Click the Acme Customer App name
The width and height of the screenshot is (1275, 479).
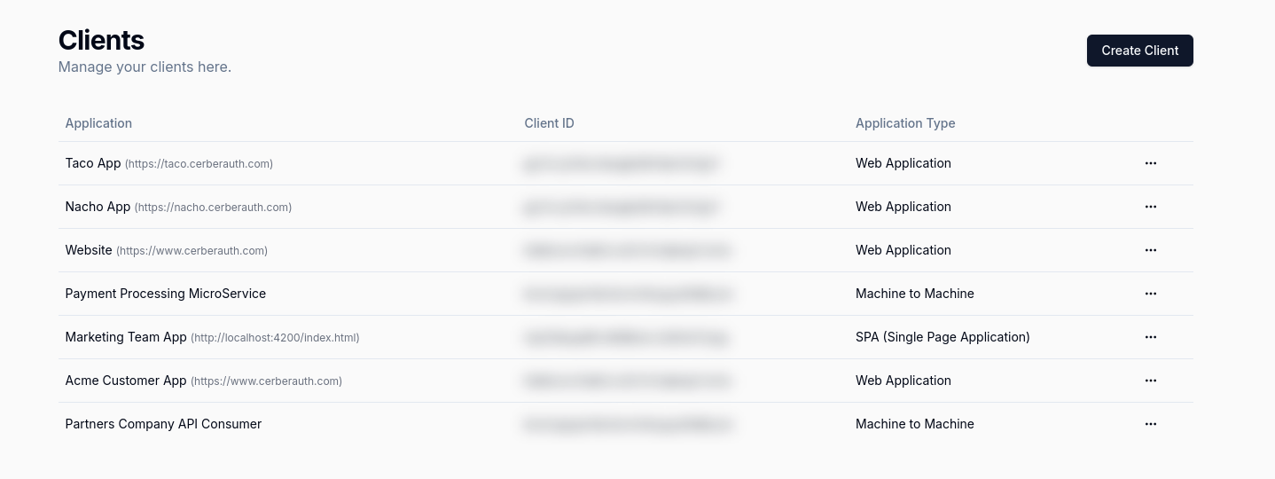click(x=126, y=381)
